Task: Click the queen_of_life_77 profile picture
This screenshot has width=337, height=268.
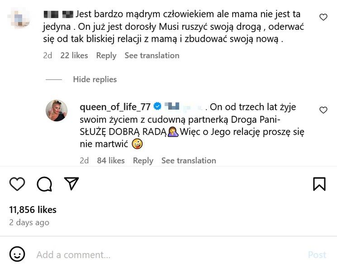Action: click(57, 111)
